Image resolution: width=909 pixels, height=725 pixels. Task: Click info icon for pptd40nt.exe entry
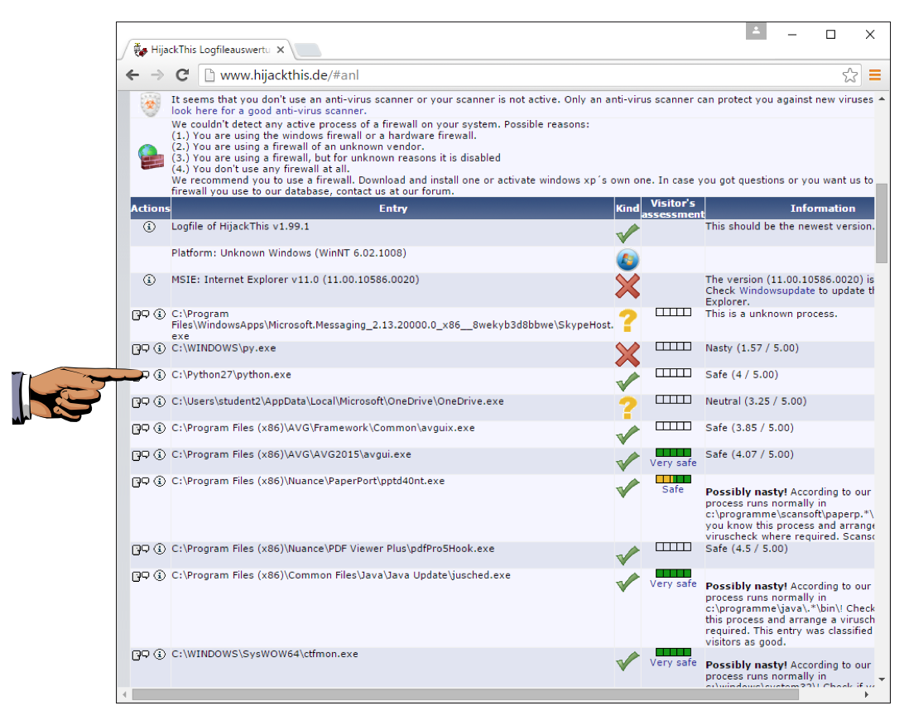click(160, 482)
